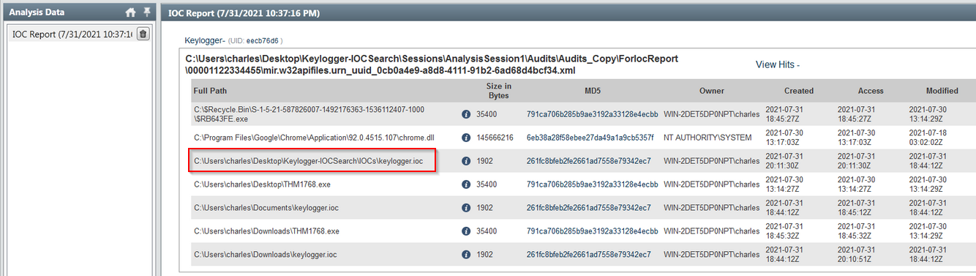The image size is (976, 276).
Task: Click the home icon in Analysis Data panel
Action: click(131, 12)
